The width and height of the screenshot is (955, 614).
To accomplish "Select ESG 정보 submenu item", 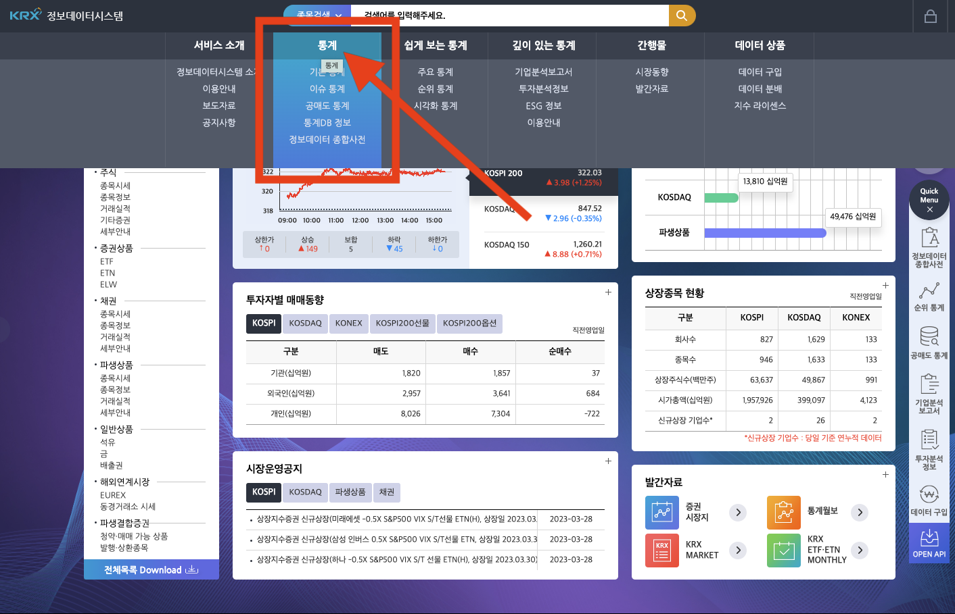I will pos(544,106).
